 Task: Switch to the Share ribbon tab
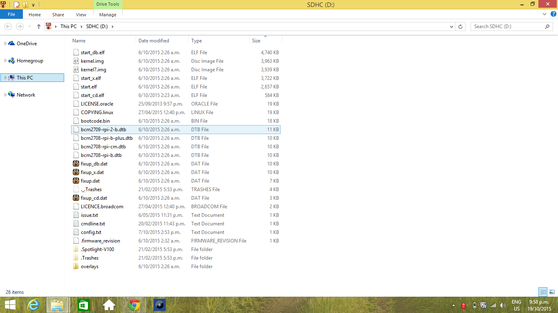(58, 15)
